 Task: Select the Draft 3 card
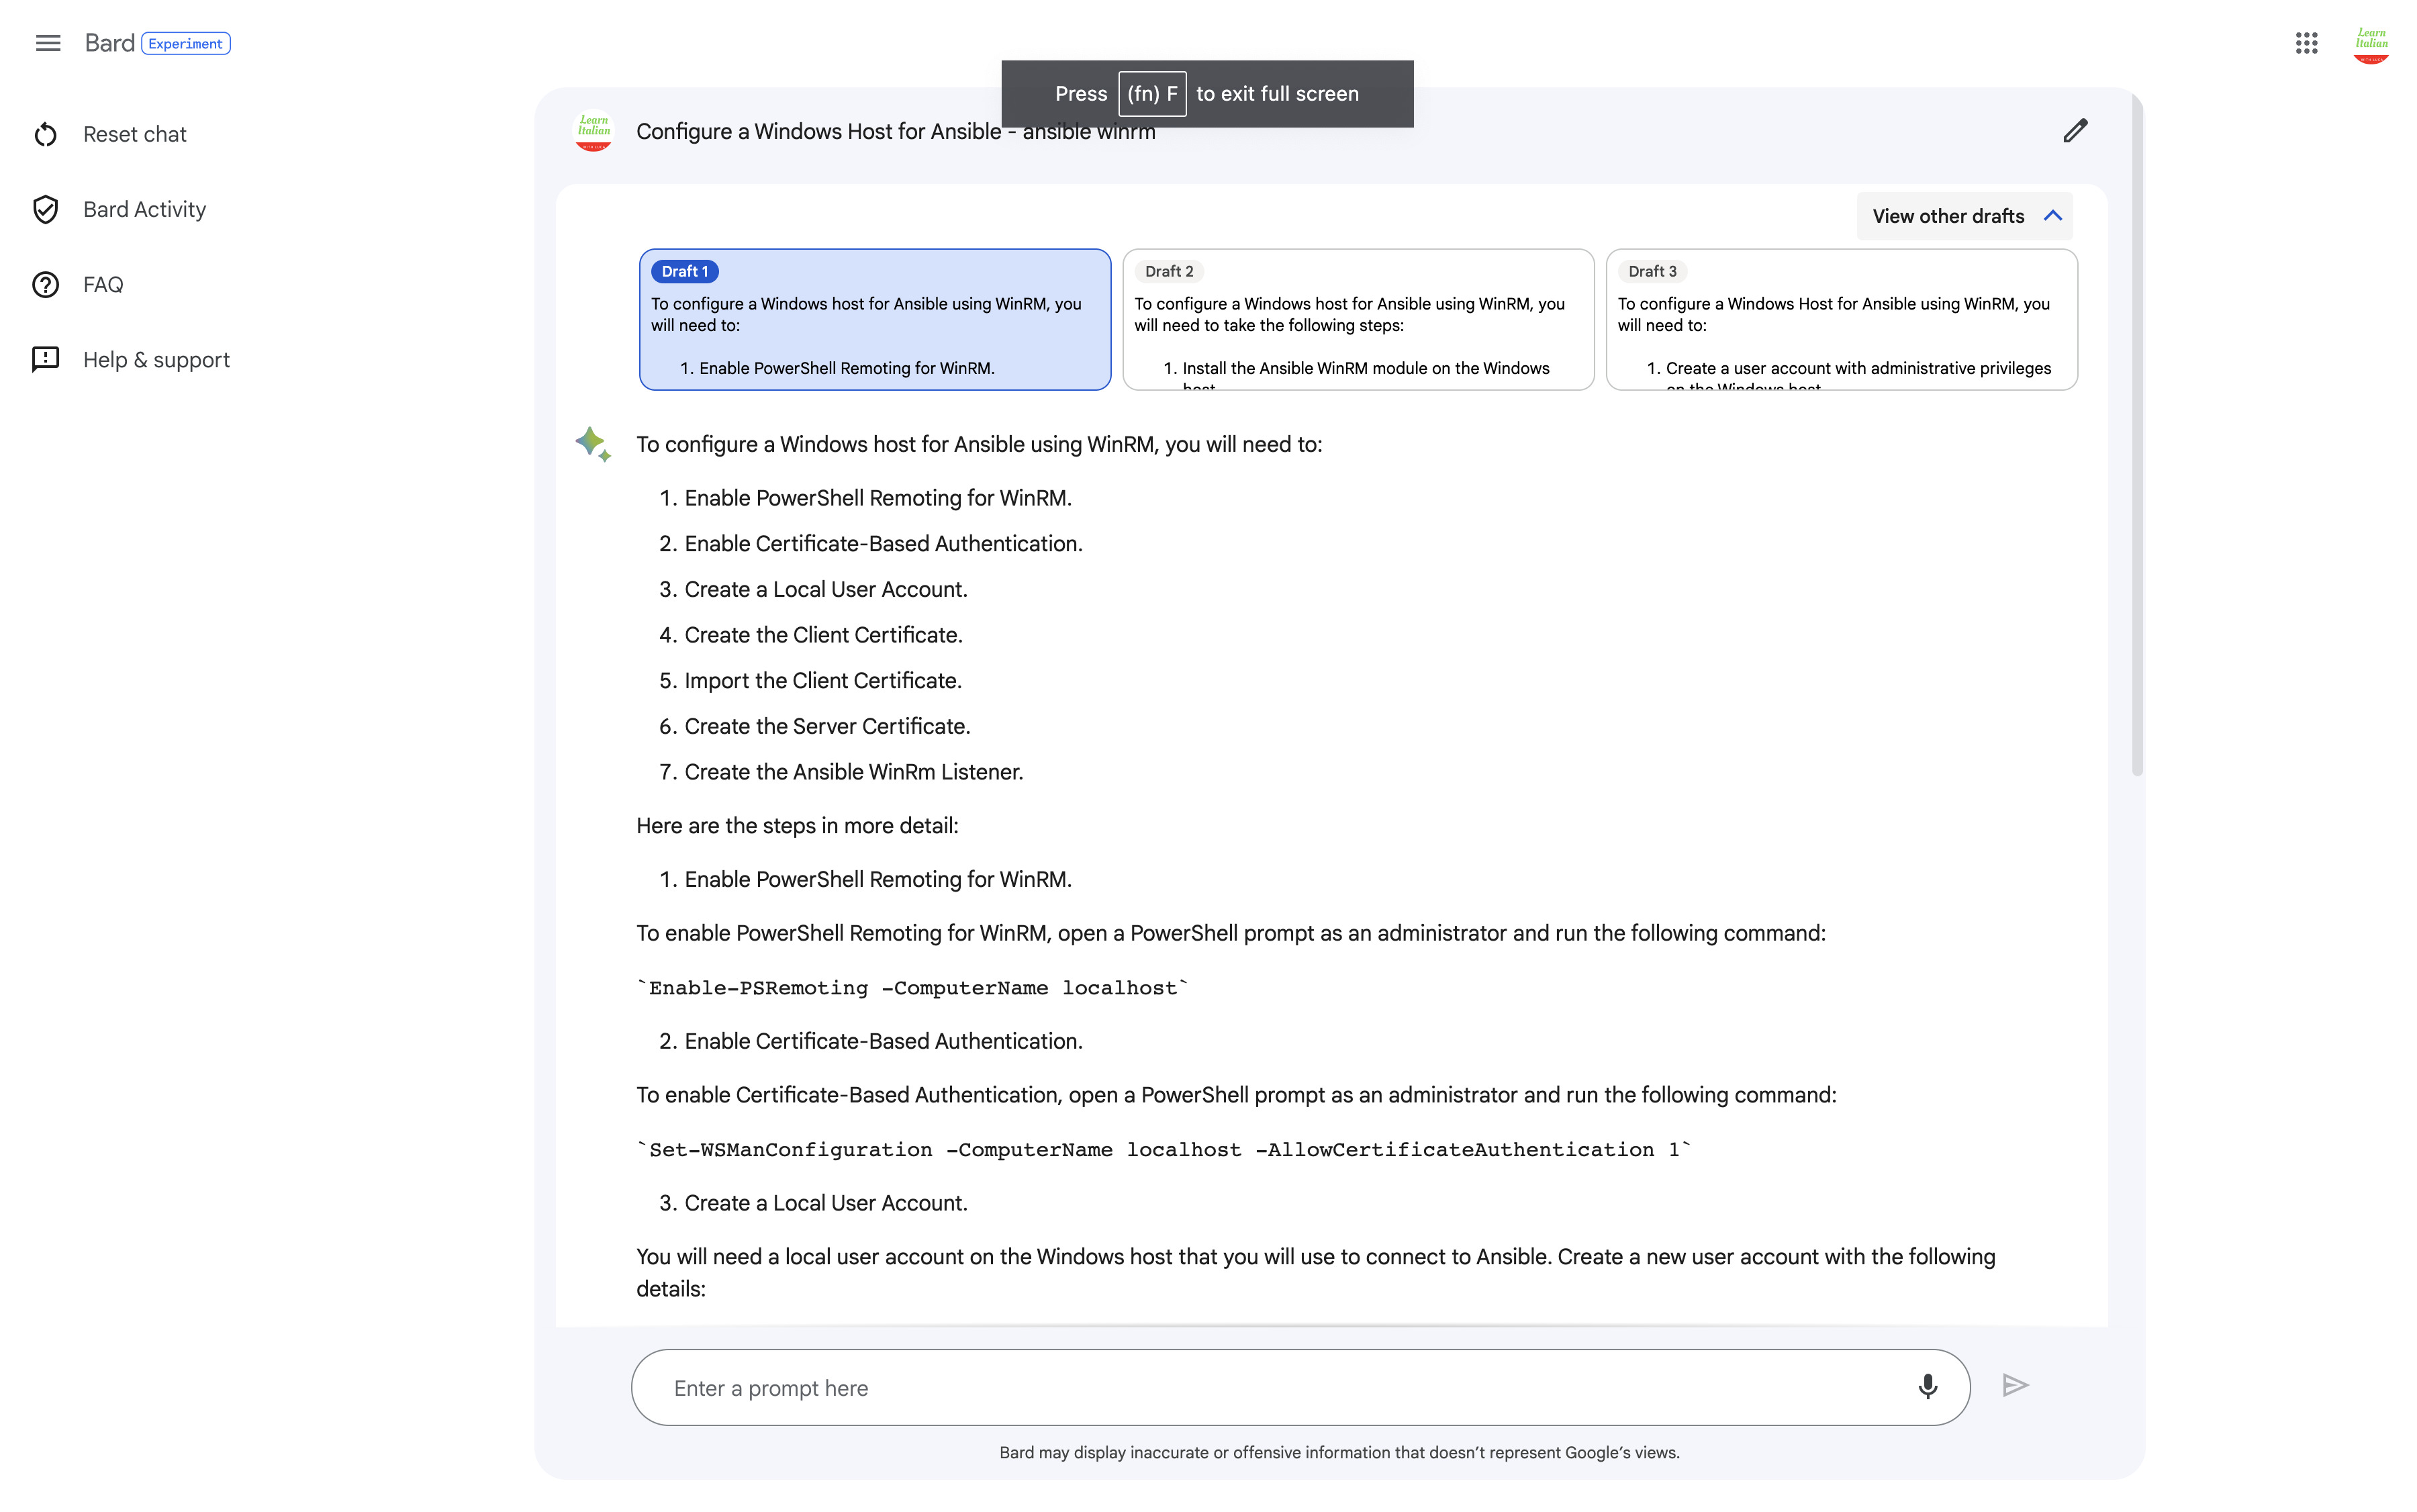pyautogui.click(x=1841, y=319)
